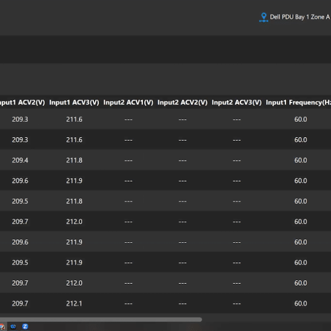Click the Input2 ACV2(V) column header
Viewport: 331px width, 331px height.
click(183, 102)
